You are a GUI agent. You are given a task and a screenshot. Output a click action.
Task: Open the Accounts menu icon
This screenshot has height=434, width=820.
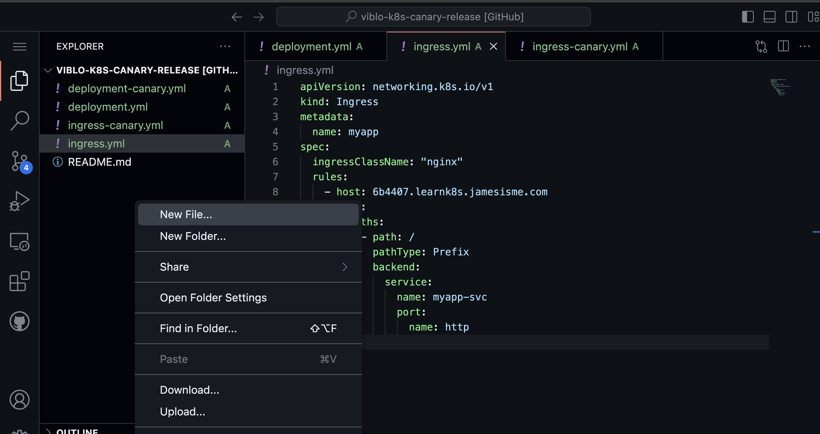click(19, 400)
